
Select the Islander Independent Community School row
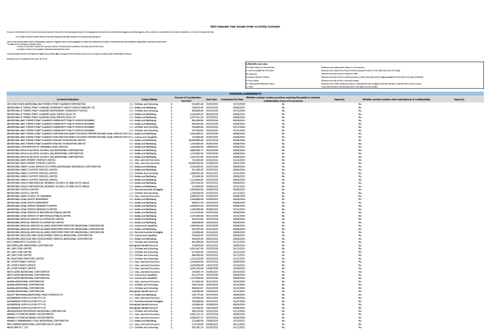coord(245,110)
